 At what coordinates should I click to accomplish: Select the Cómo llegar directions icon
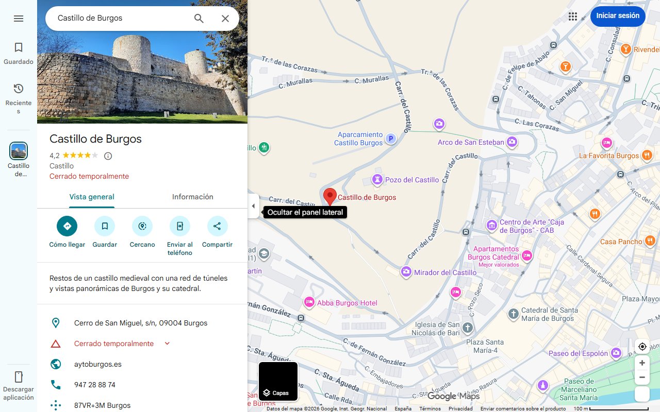coord(67,226)
